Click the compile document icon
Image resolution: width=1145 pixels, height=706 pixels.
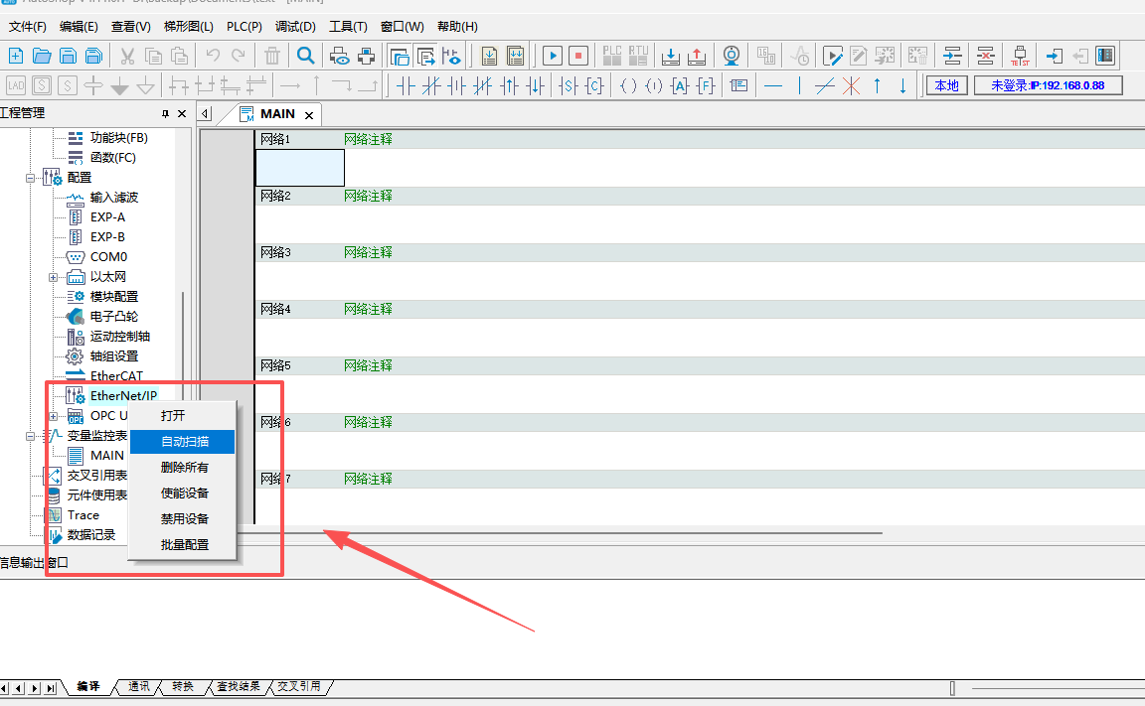489,56
